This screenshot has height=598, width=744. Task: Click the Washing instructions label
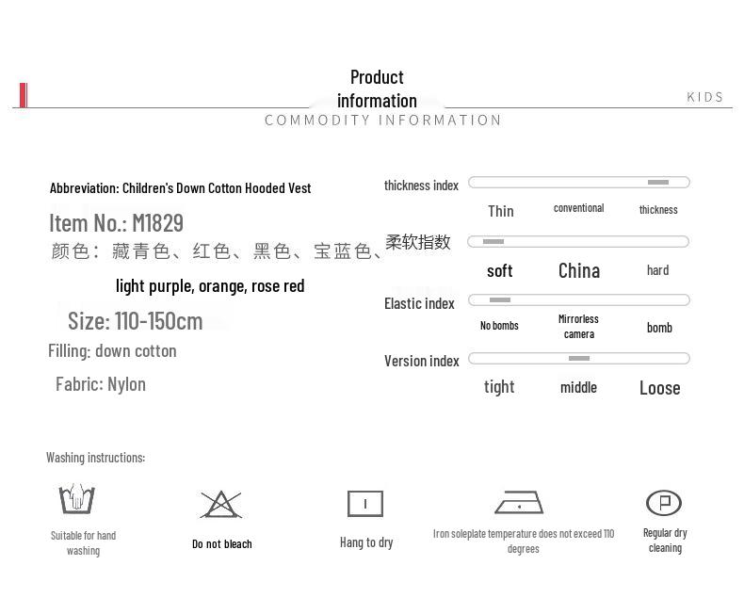pyautogui.click(x=96, y=458)
